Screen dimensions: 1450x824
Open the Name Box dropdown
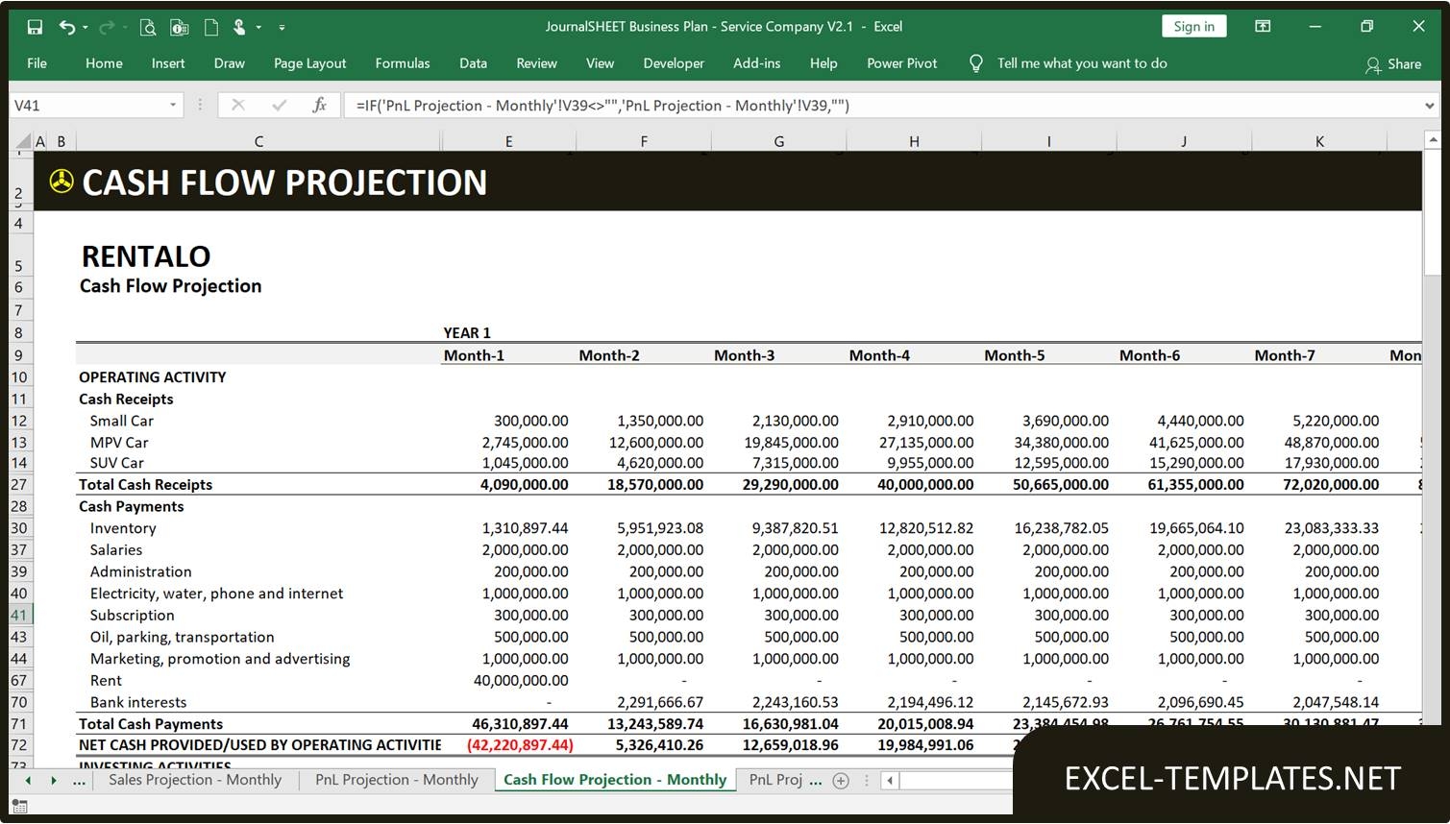(173, 106)
